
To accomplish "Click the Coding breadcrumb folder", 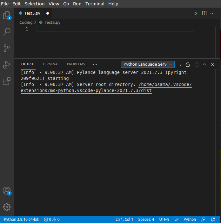I will [x=26, y=22].
